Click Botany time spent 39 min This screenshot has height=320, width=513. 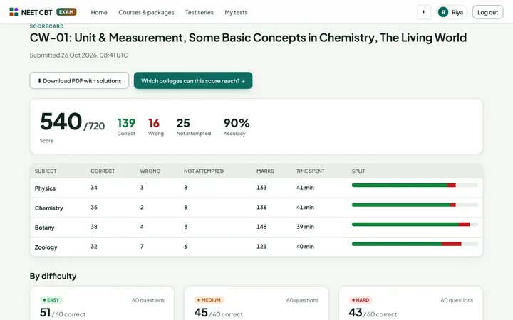305,227
